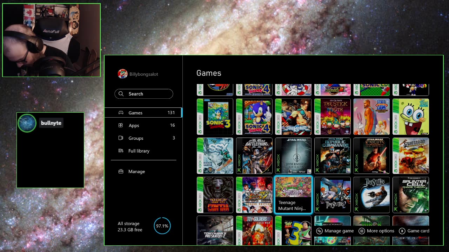Click the bullnyte user avatar
449x252 pixels.
click(x=27, y=123)
